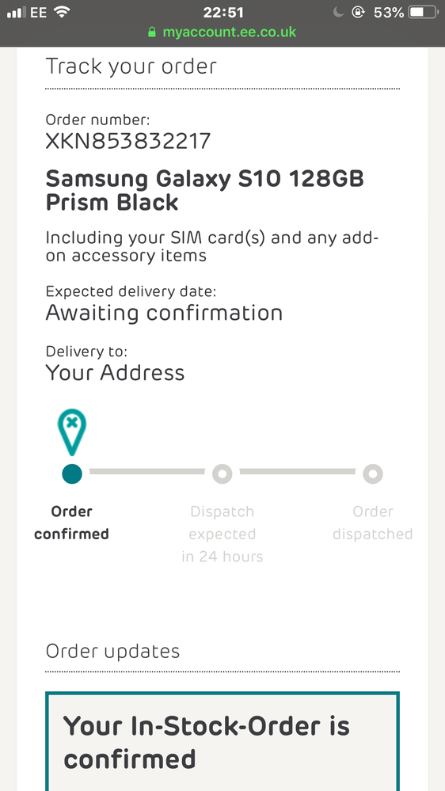Tap the myaccount.ee.co.uk address bar
This screenshot has width=445, height=791.
[x=222, y=32]
